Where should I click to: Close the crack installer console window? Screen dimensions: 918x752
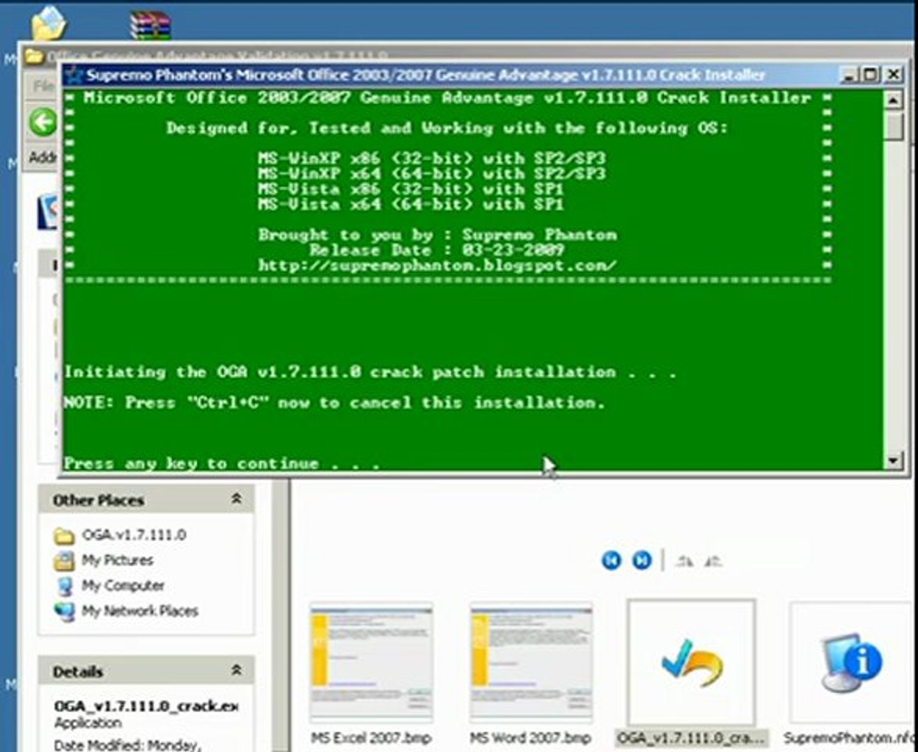click(x=894, y=75)
